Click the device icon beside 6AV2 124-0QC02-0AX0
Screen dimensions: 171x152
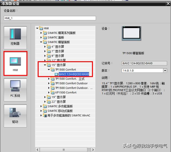click(56, 74)
